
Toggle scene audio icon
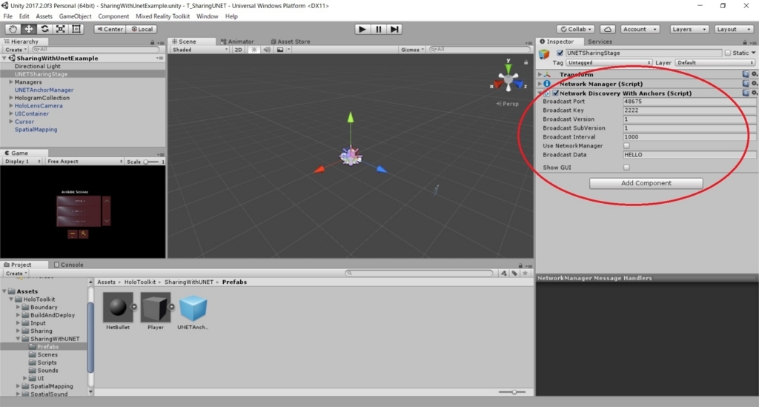pos(267,50)
